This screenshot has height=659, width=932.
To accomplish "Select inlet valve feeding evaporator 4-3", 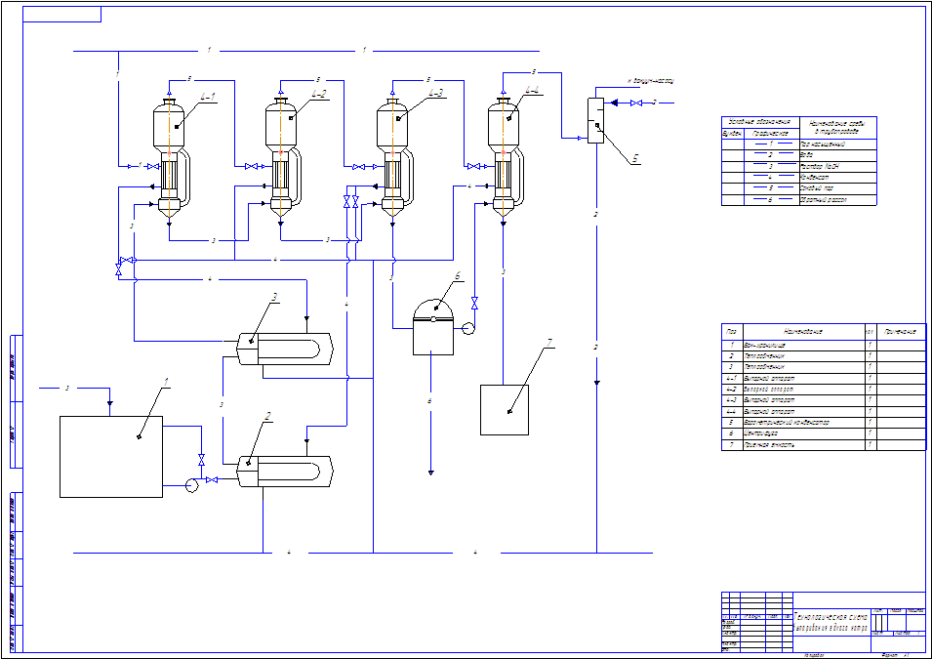I will click(x=359, y=167).
